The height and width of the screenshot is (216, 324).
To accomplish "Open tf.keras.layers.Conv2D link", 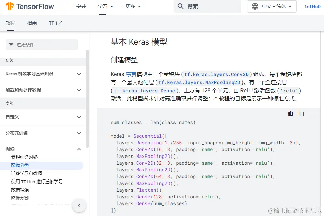I will click(x=216, y=74).
